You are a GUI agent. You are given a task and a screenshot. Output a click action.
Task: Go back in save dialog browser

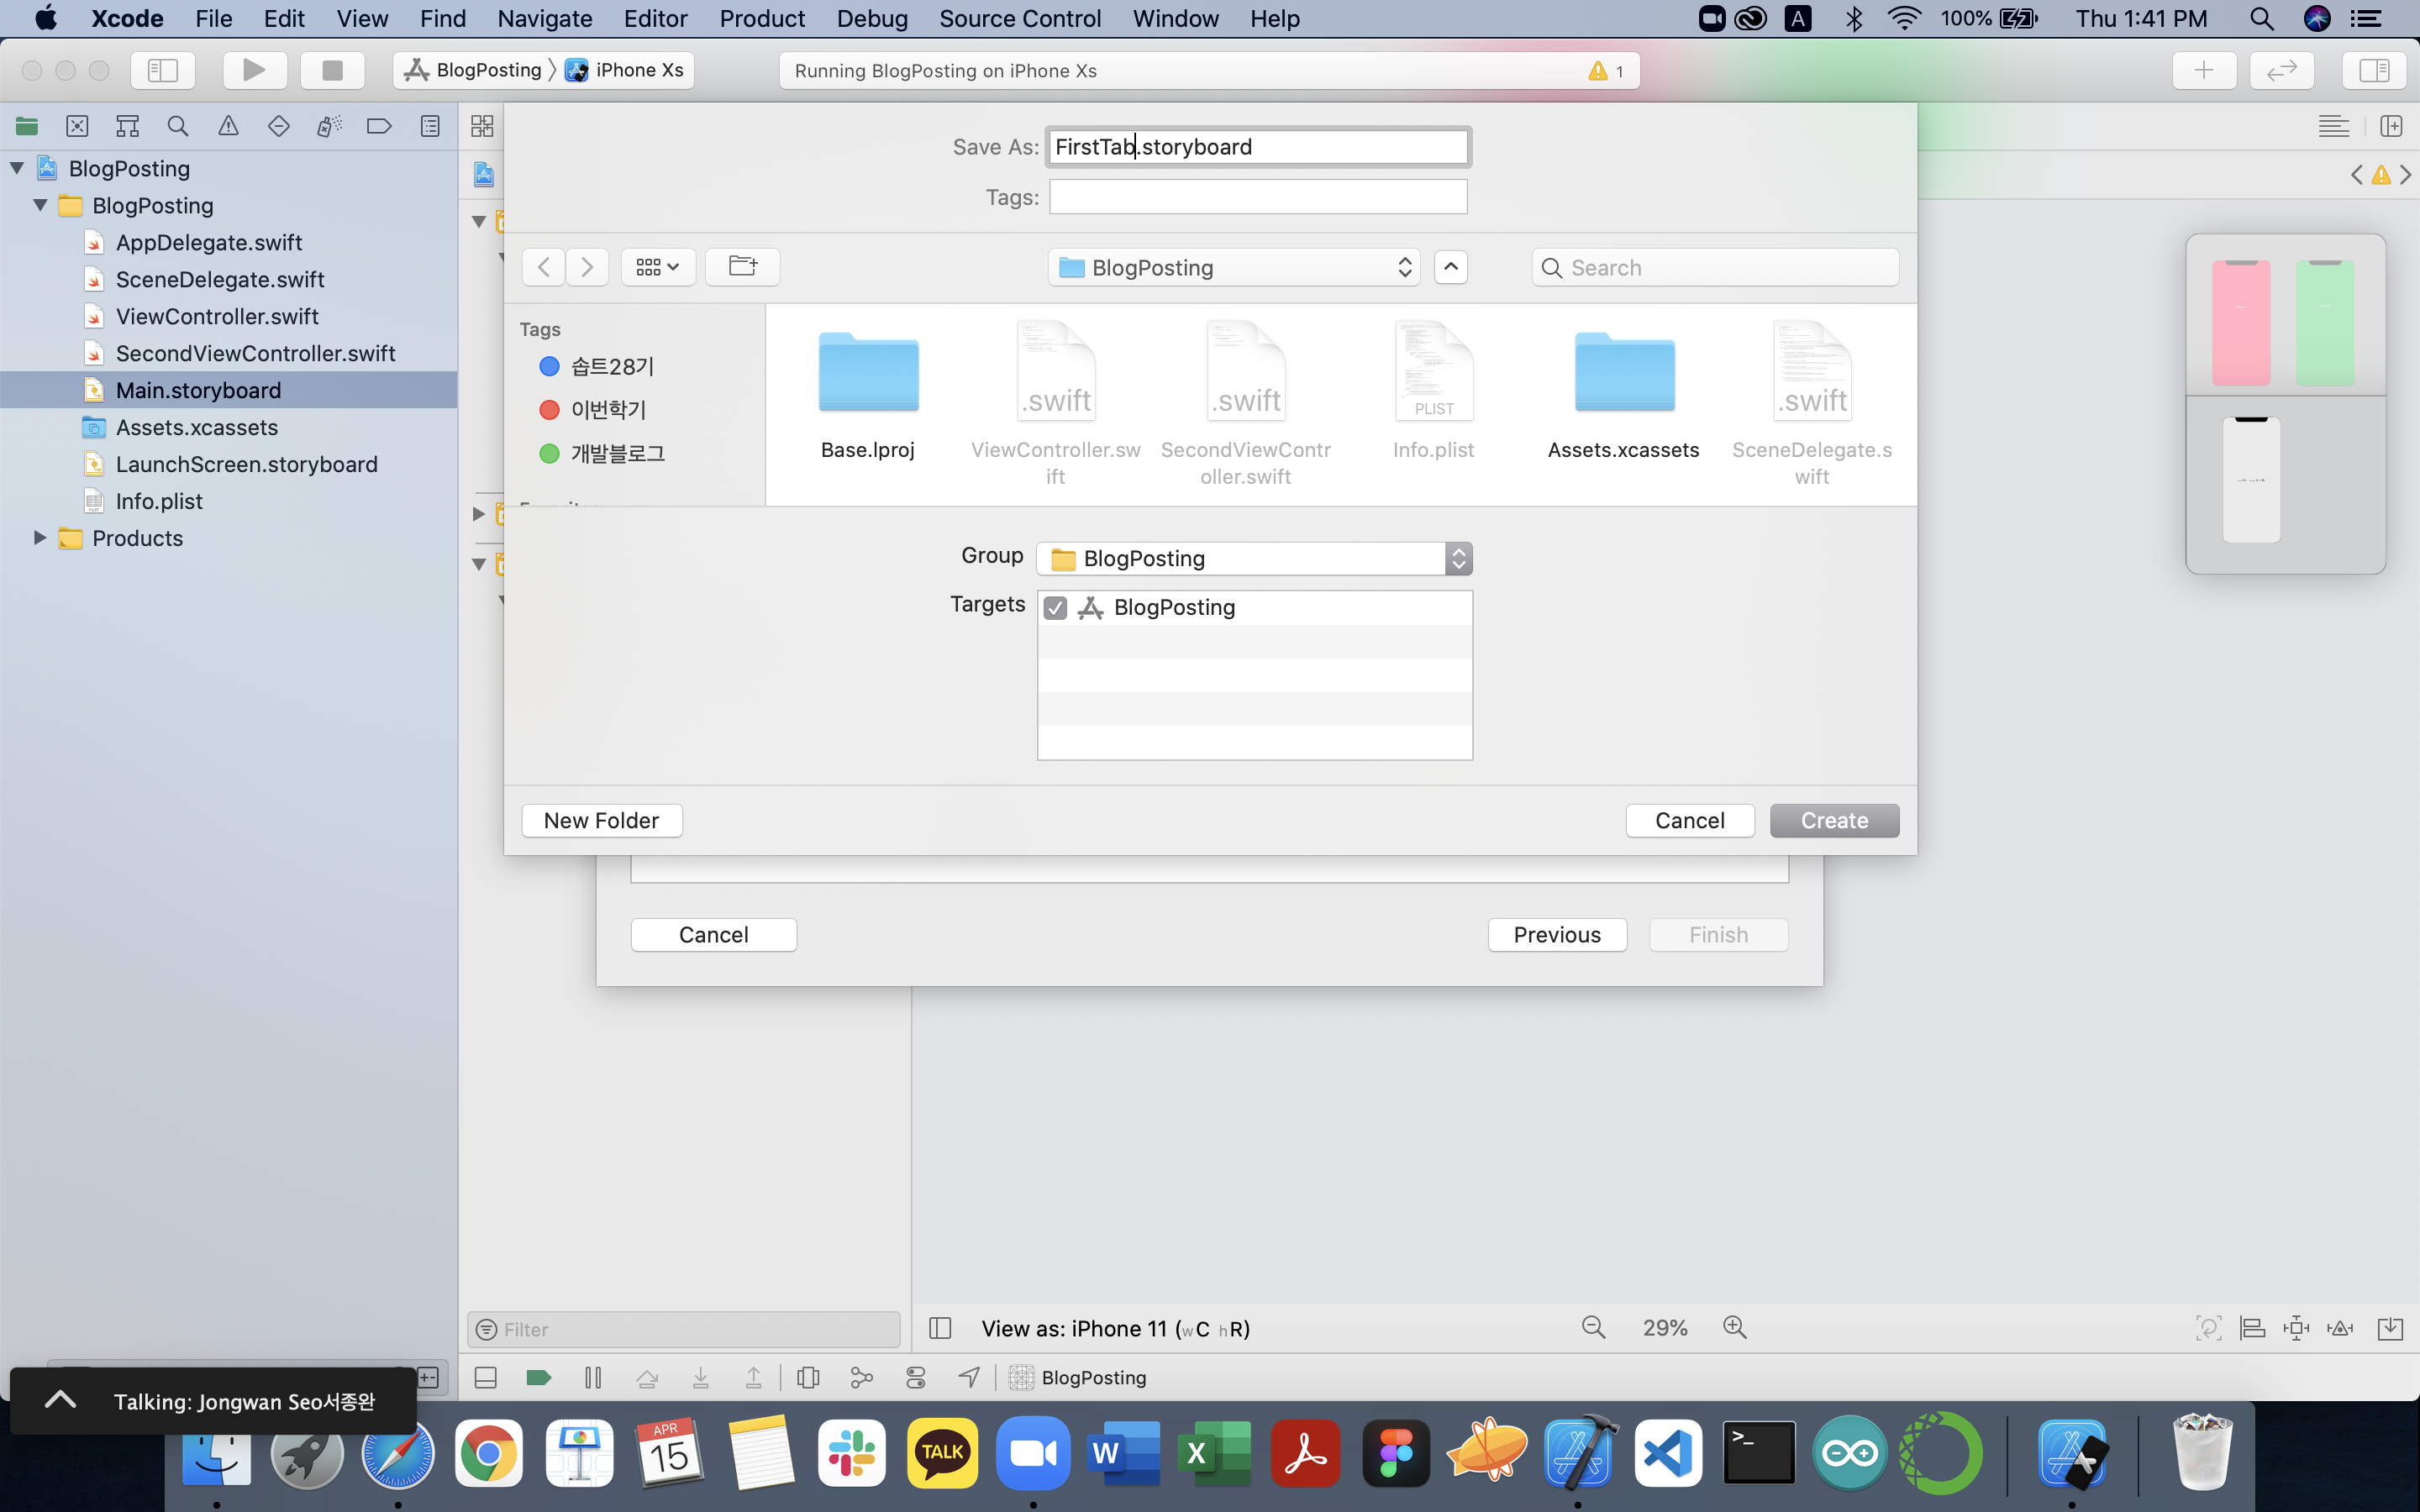[544, 267]
